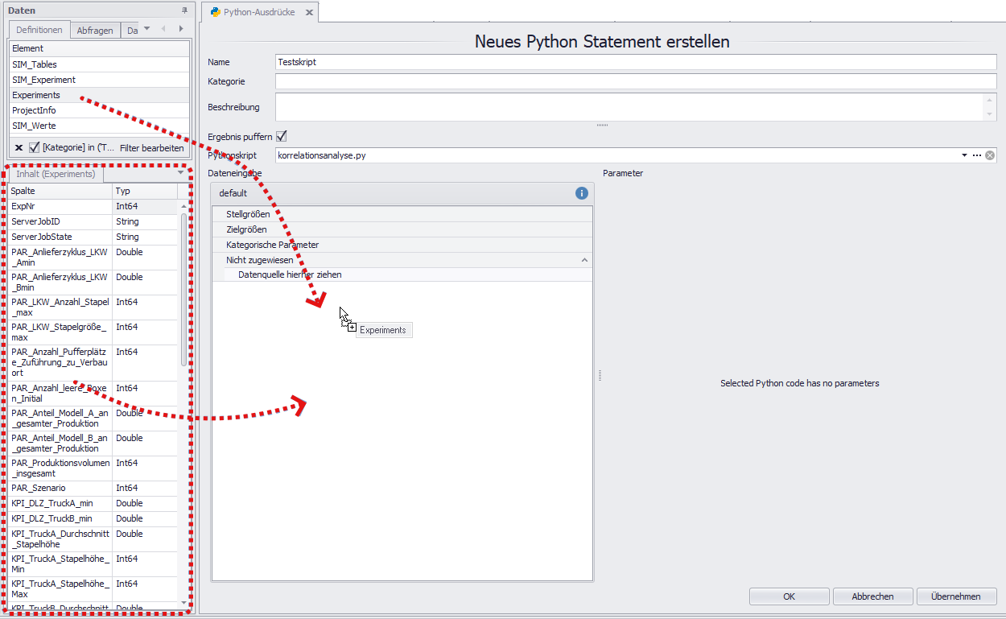Browse Python scripts via the ellipsis button

click(977, 155)
